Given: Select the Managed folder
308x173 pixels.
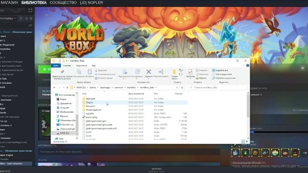Looking at the screenshot, I should click(x=135, y=99).
